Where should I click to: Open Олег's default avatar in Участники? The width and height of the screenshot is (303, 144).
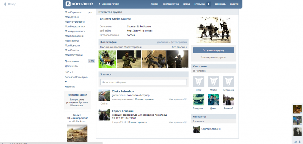[x=199, y=81]
